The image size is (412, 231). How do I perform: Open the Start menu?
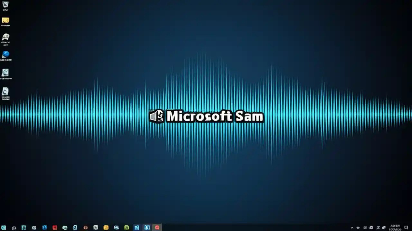point(3,227)
